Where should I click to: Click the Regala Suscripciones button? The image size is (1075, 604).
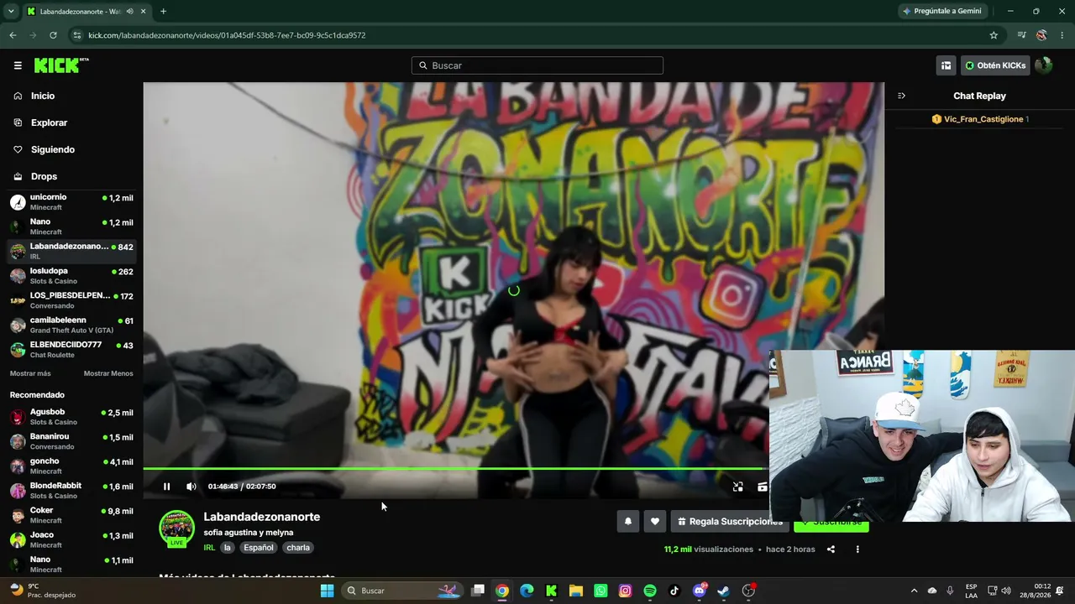[x=730, y=522]
